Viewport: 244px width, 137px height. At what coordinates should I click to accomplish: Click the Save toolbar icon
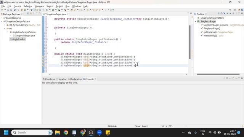tap(8, 10)
